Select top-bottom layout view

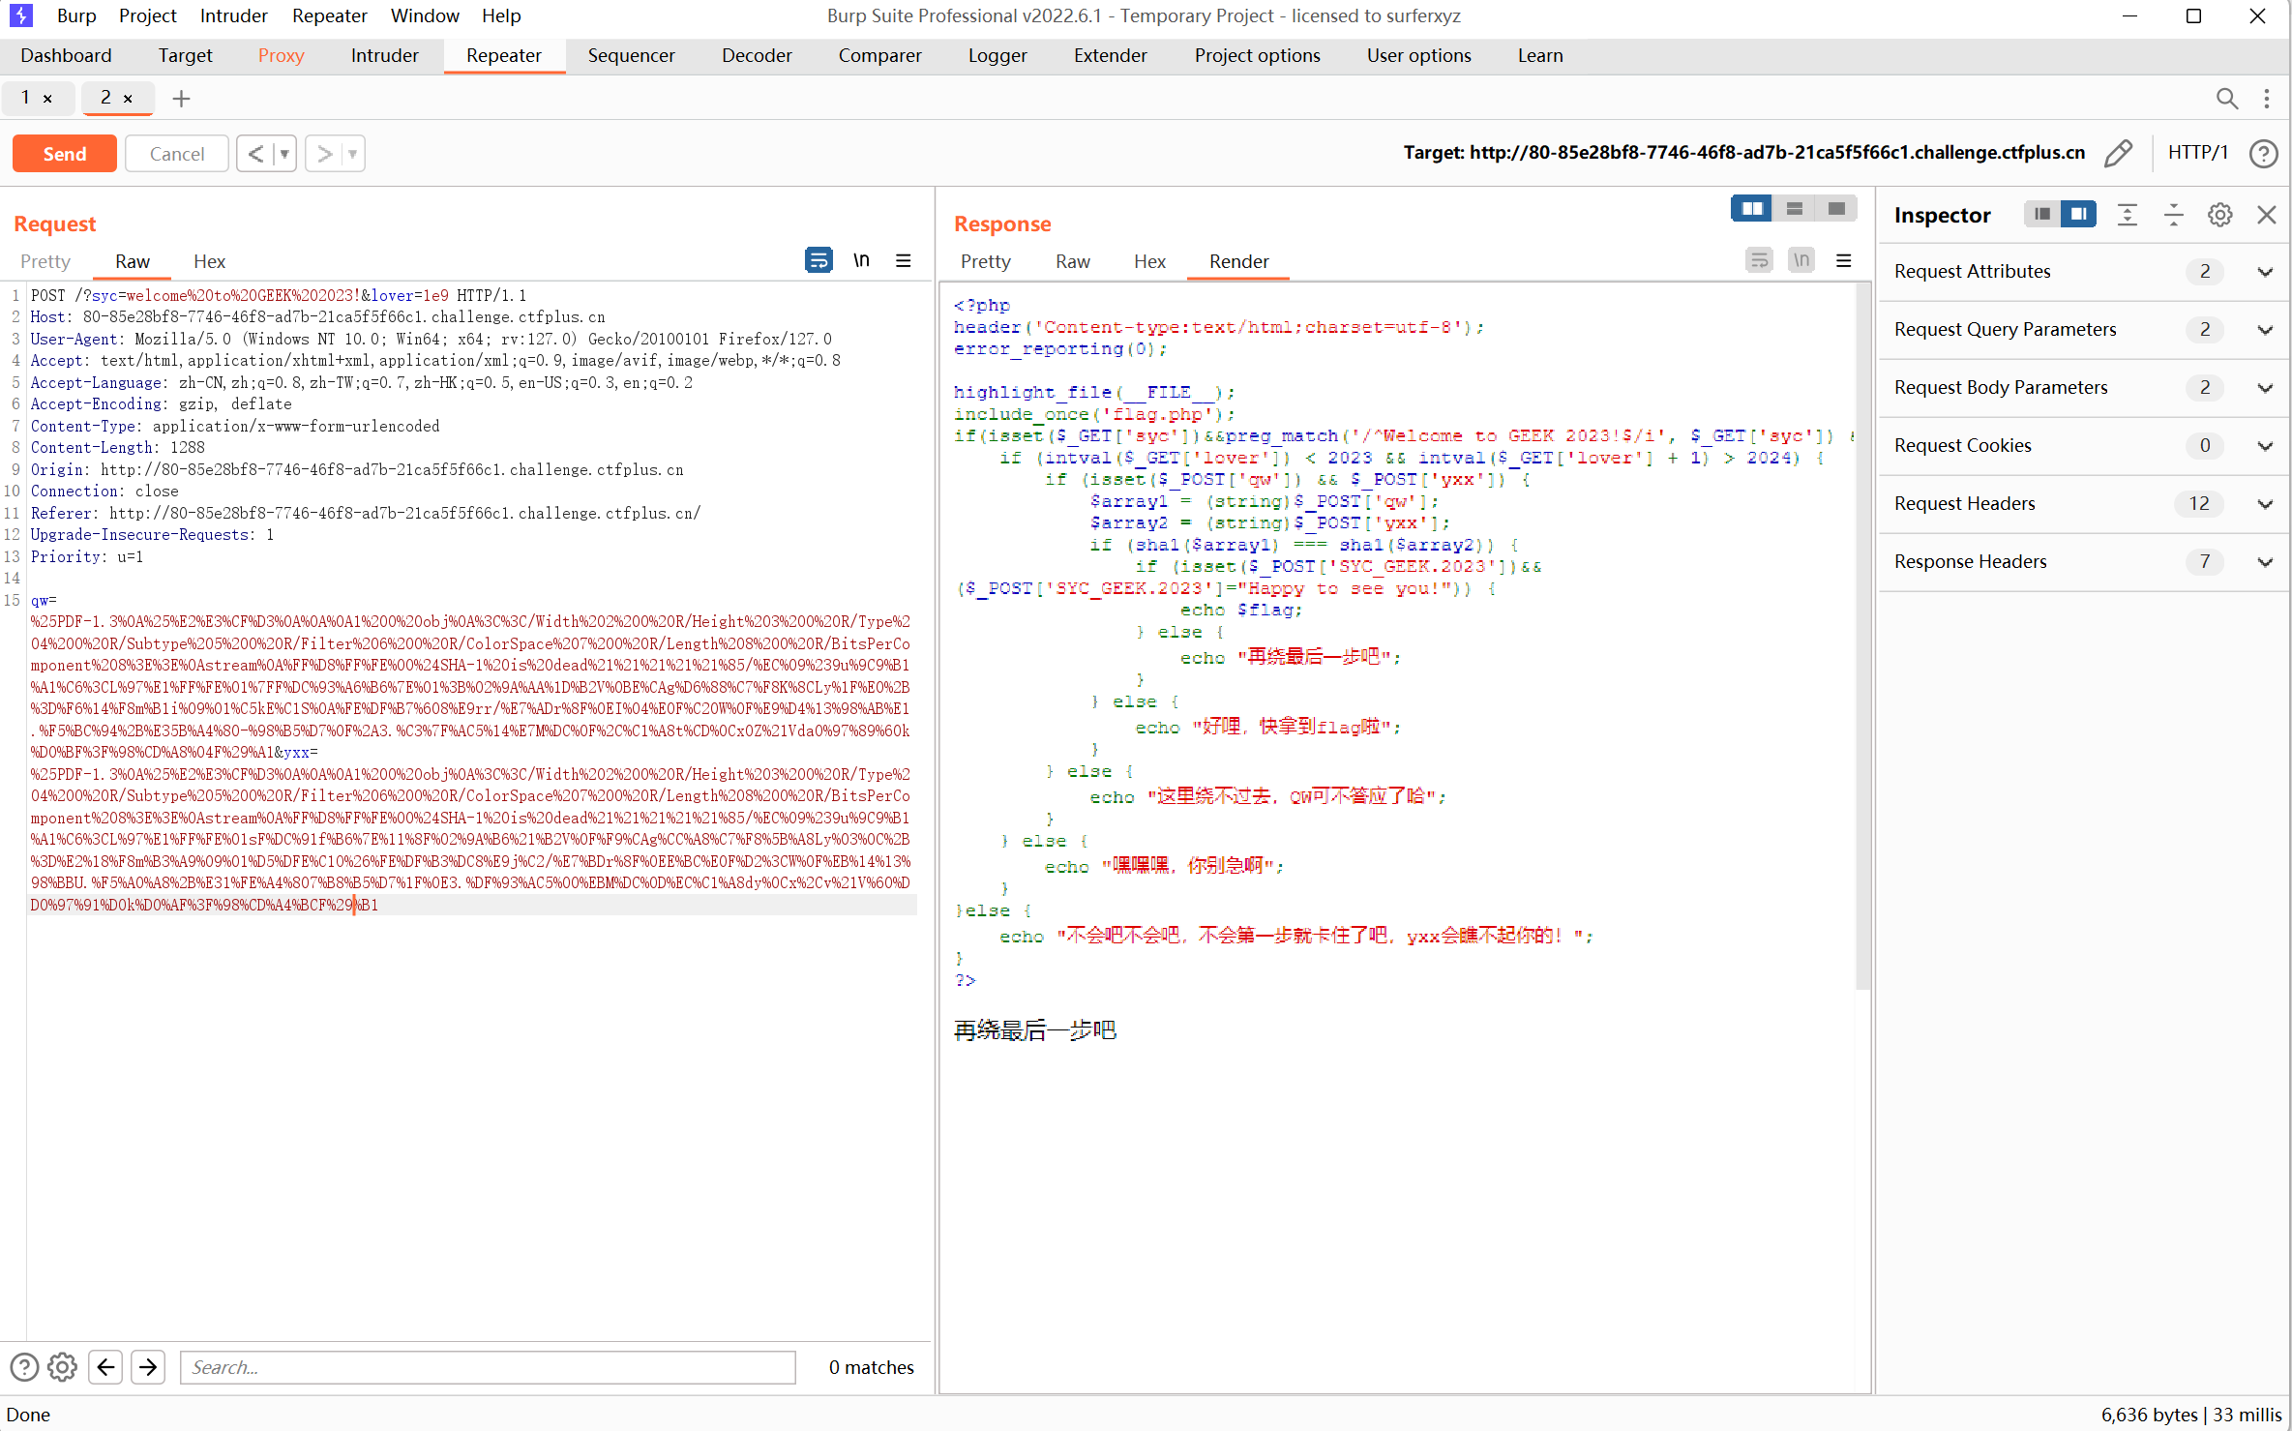coord(1795,208)
